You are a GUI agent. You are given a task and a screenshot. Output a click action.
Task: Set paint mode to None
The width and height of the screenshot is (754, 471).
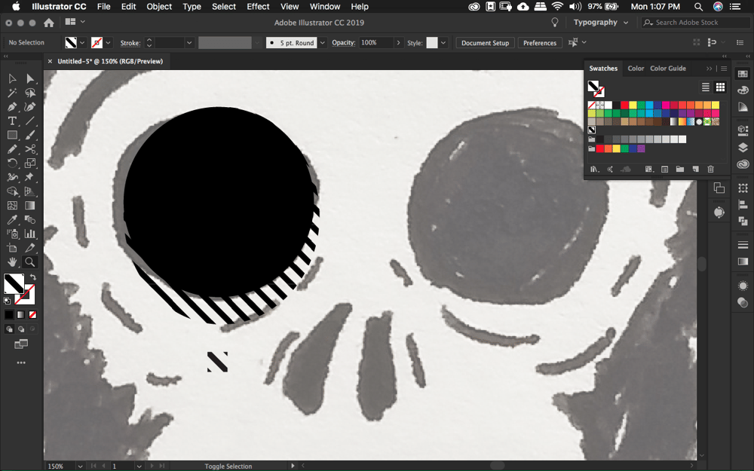32,315
